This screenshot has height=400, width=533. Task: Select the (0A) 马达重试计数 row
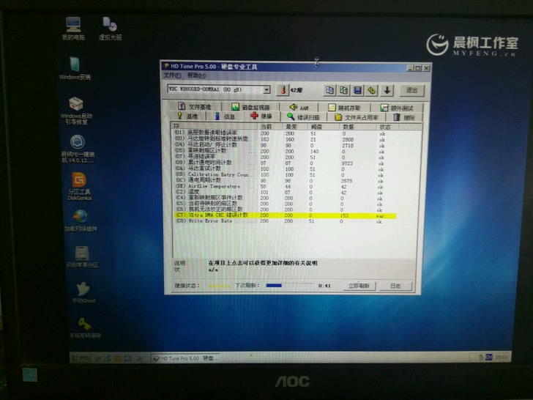tap(281, 168)
